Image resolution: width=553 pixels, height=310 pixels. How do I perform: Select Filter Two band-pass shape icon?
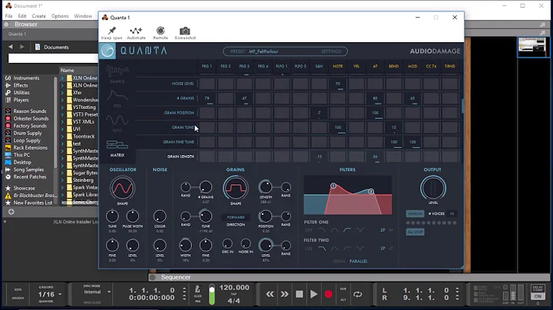[334, 249]
